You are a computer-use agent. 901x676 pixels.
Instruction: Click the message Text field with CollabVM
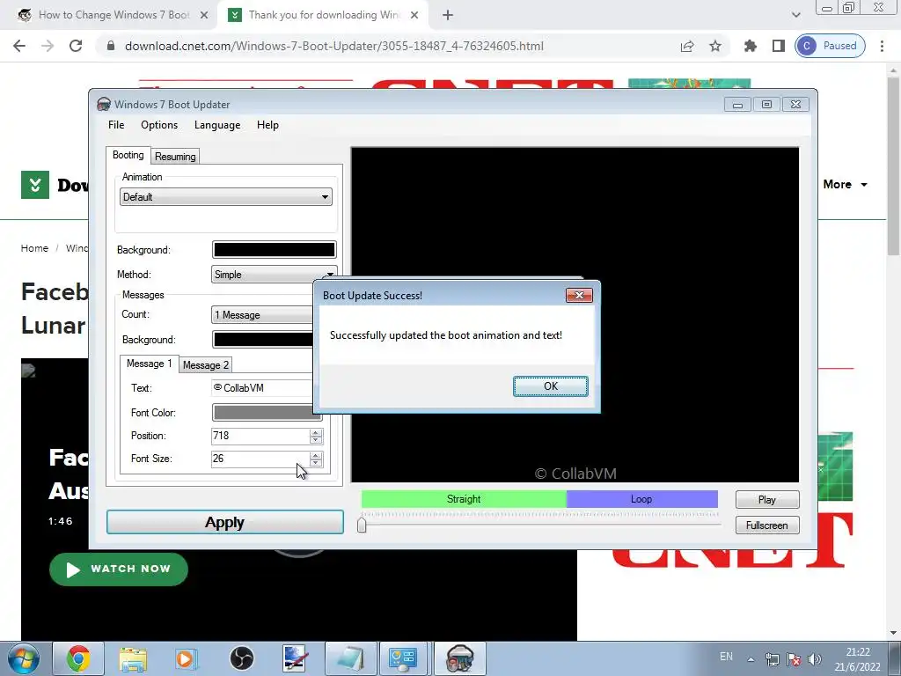[262, 388]
